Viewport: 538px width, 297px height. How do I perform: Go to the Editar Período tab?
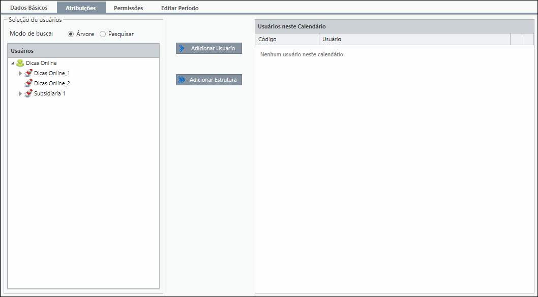pyautogui.click(x=180, y=8)
